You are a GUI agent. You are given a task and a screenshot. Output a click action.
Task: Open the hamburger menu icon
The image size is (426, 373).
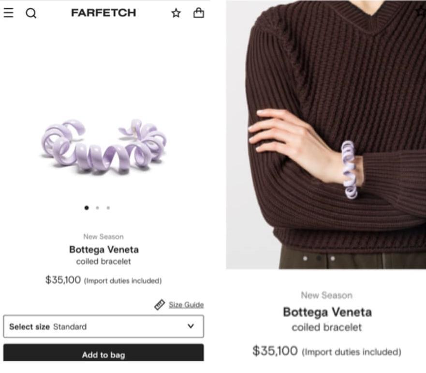coord(8,13)
